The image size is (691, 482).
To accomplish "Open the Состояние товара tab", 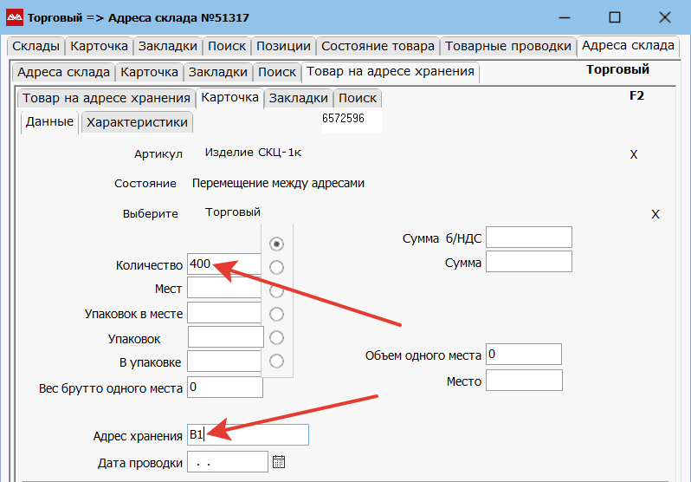I will [x=378, y=46].
